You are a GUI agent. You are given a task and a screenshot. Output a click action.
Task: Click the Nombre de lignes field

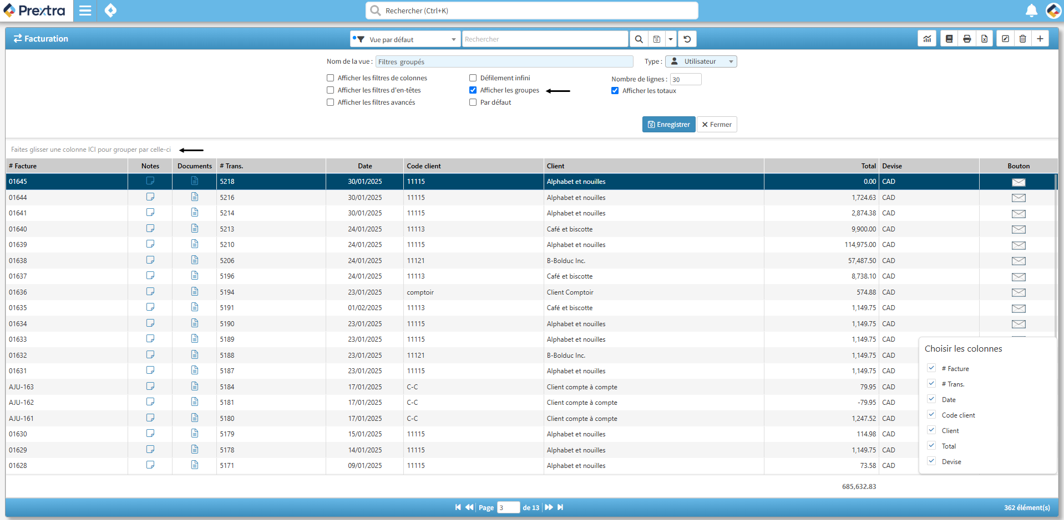pyautogui.click(x=686, y=79)
